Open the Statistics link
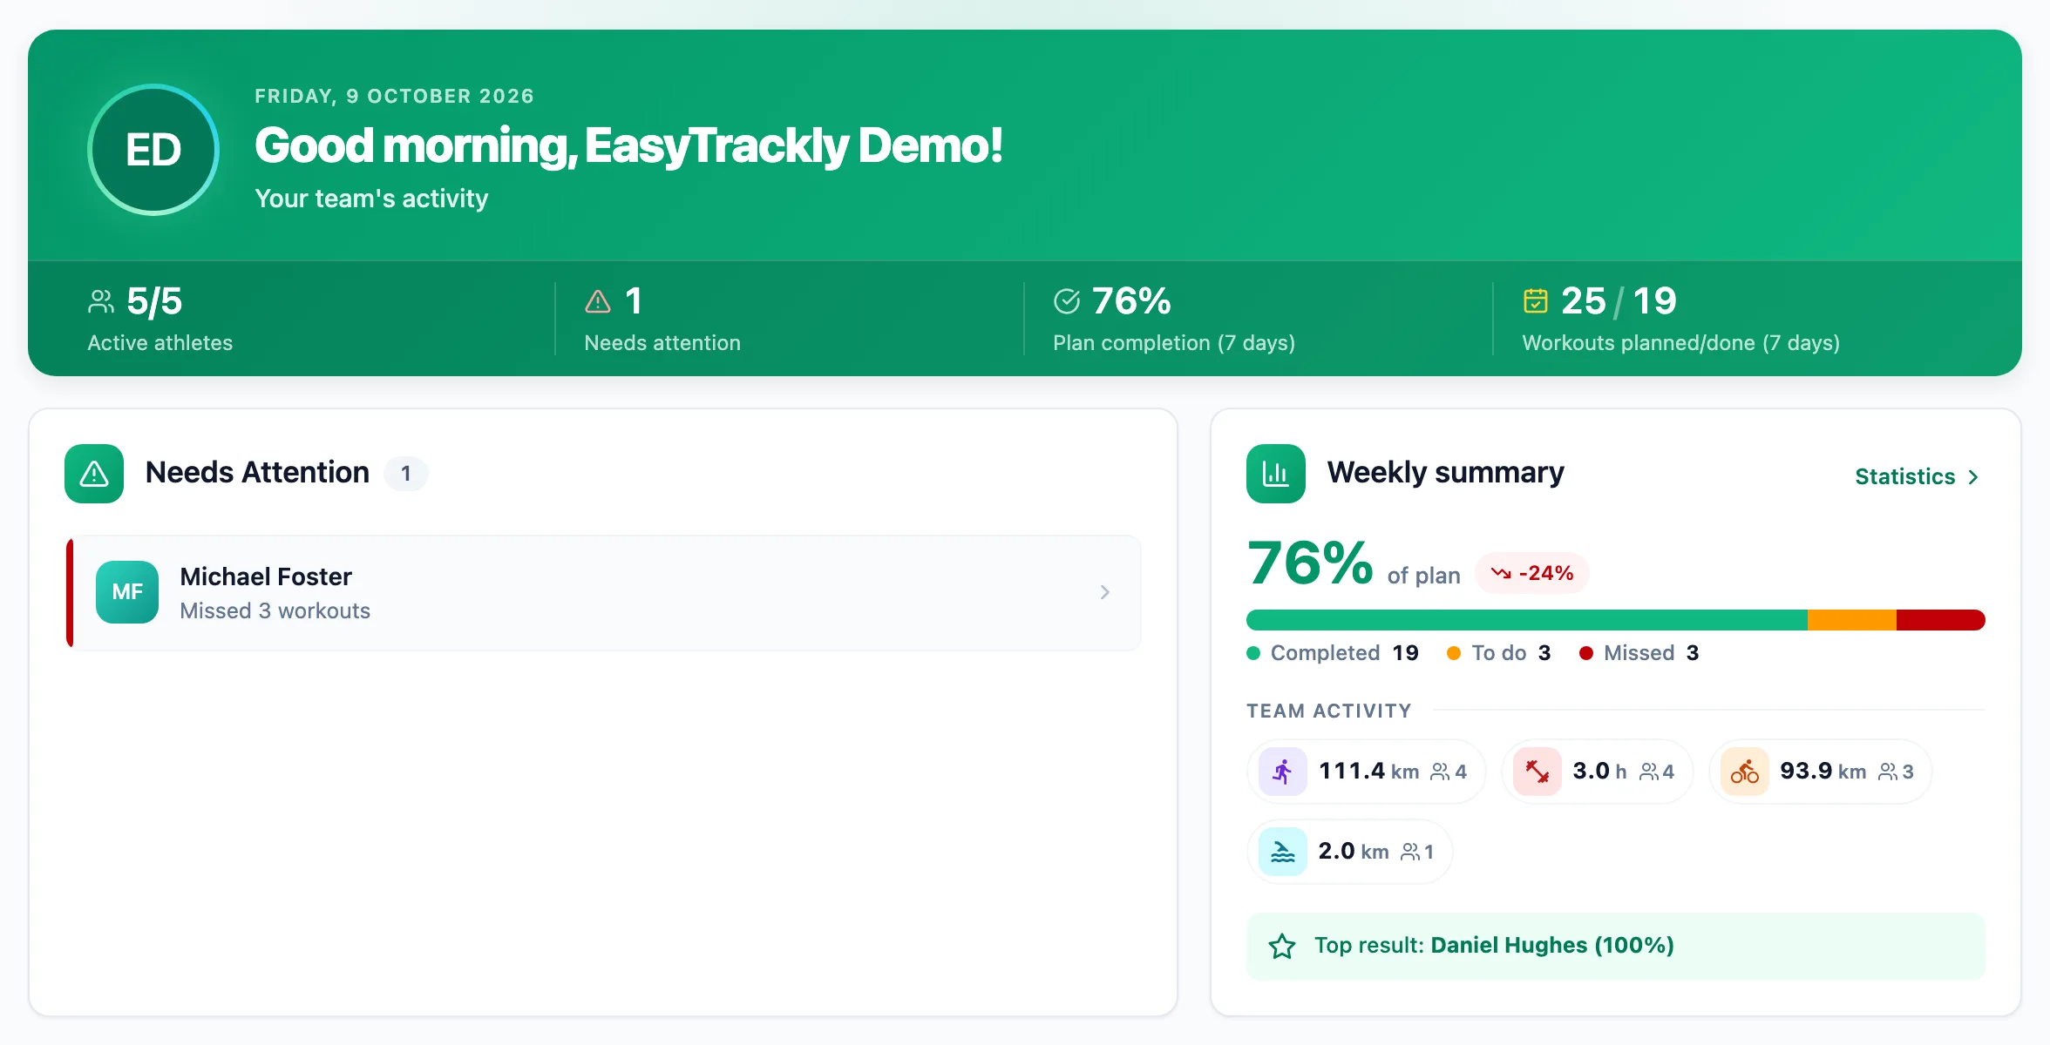This screenshot has width=2050, height=1045. coord(1918,476)
